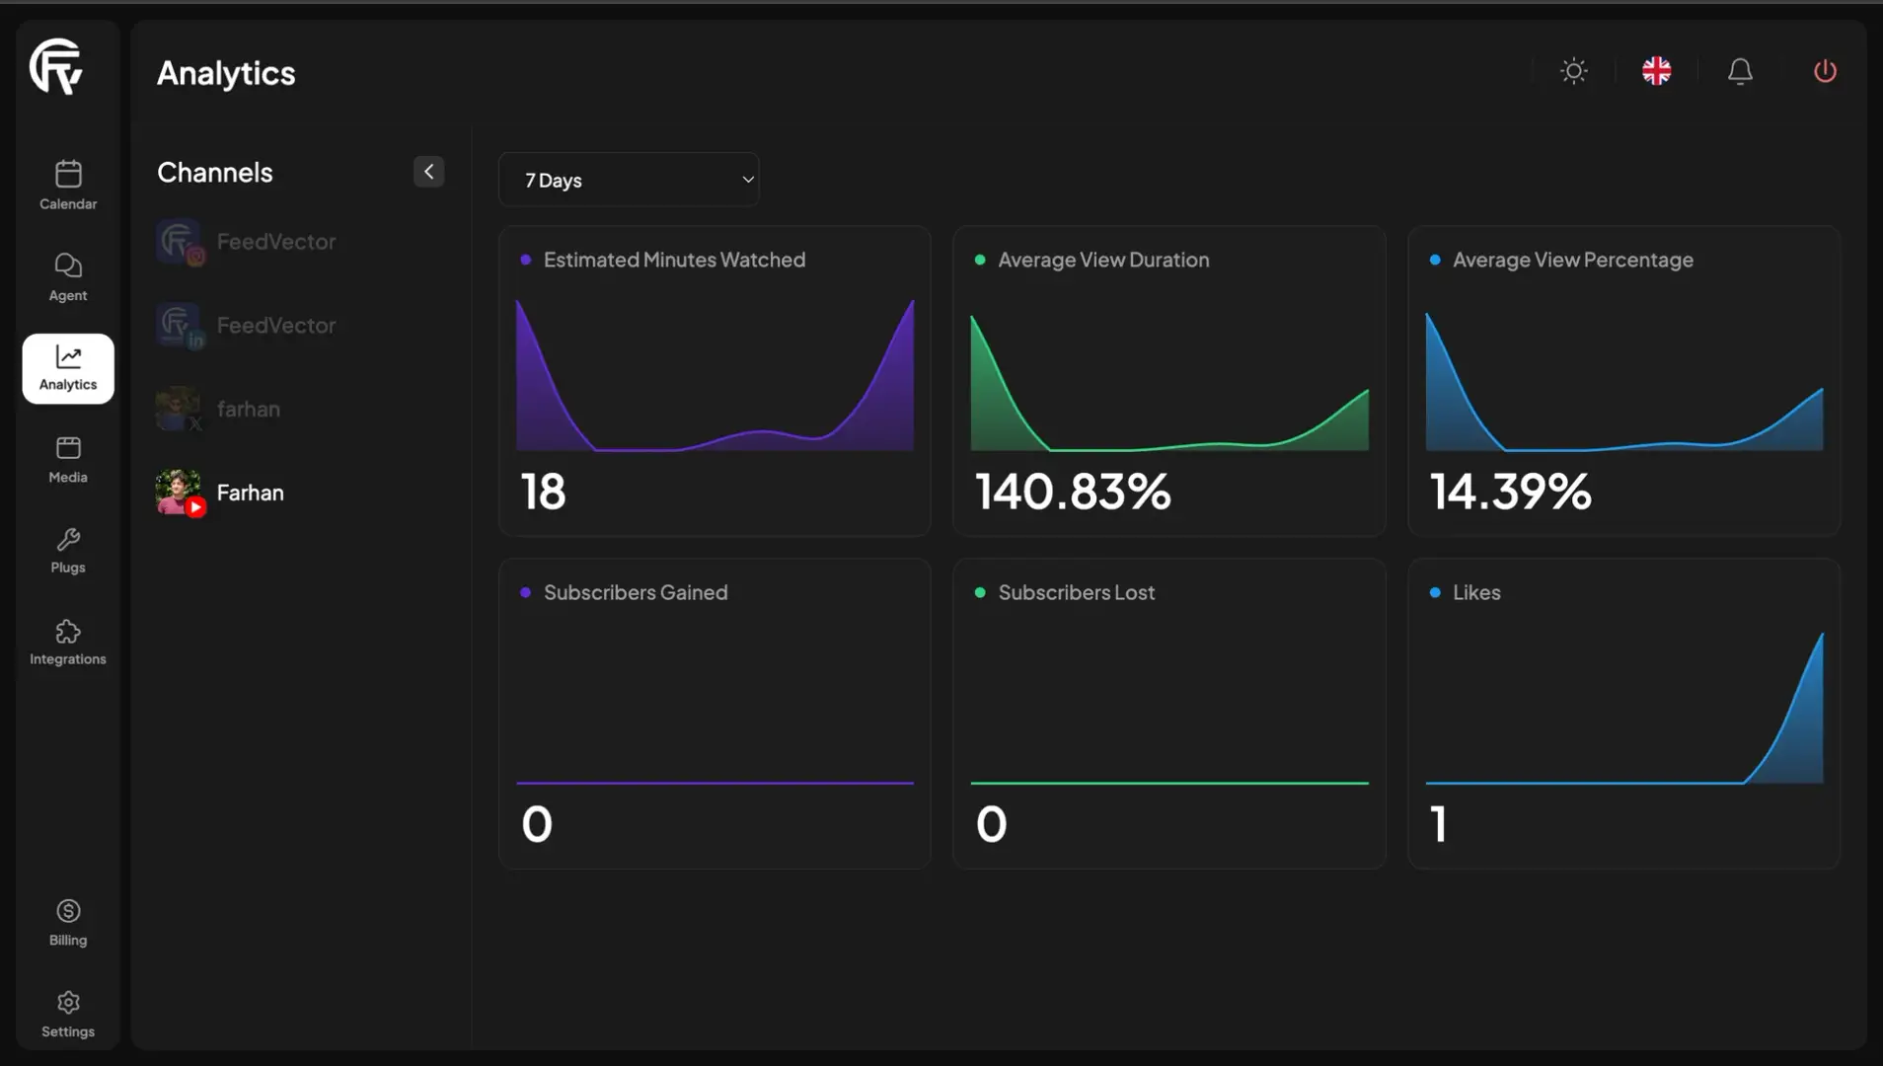Open the Integrations page
Image resolution: width=1883 pixels, height=1066 pixels.
click(68, 643)
